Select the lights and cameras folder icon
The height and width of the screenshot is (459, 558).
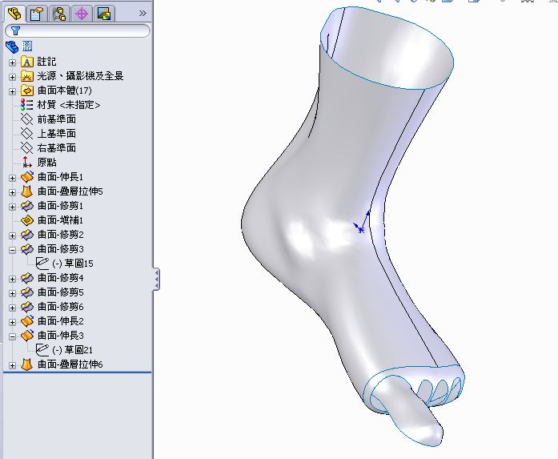pos(27,76)
